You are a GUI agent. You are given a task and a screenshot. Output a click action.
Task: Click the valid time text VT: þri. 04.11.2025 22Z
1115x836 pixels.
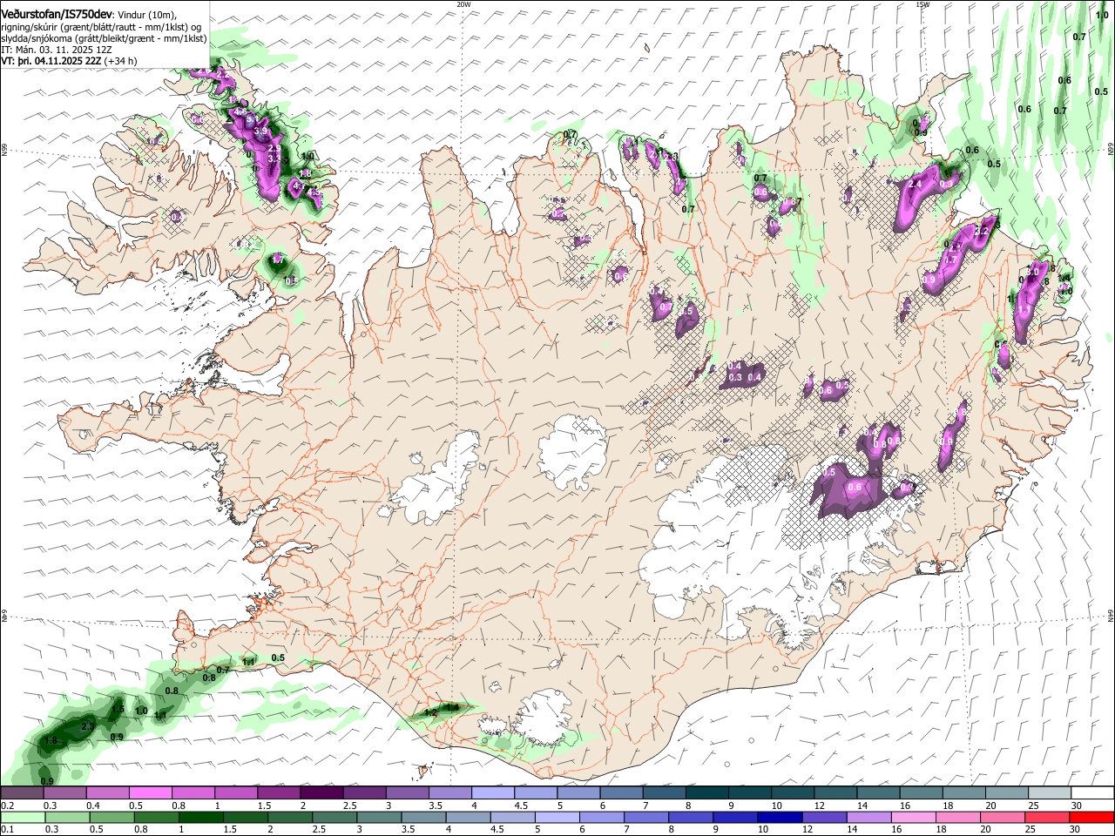[51, 61]
